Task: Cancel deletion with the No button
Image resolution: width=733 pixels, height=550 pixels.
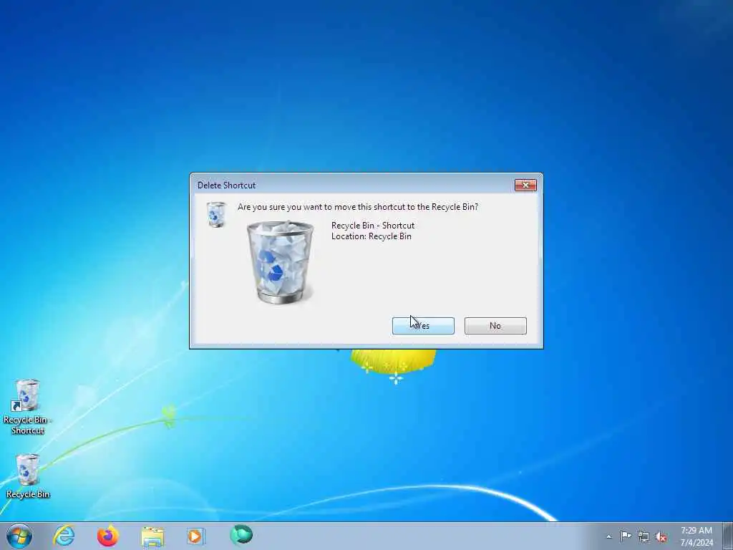Action: tap(495, 326)
